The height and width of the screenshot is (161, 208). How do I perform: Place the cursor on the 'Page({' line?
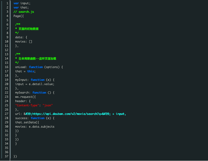click(x=19, y=16)
